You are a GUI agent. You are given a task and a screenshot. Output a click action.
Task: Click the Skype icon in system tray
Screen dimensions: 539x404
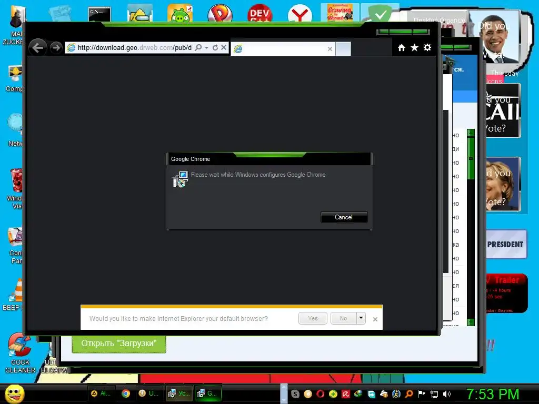pos(295,394)
